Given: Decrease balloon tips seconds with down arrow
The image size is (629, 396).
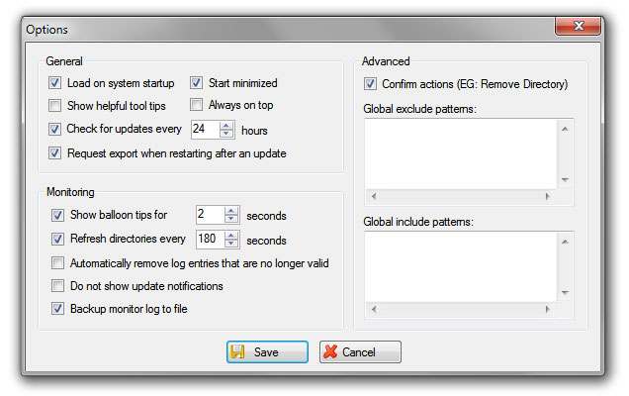Looking at the screenshot, I should [231, 219].
